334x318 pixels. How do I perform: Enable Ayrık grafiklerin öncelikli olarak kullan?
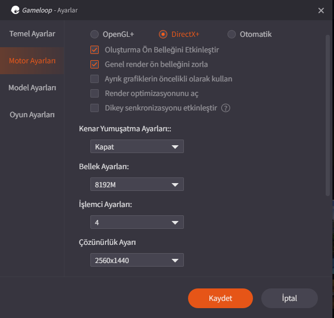tap(95, 79)
